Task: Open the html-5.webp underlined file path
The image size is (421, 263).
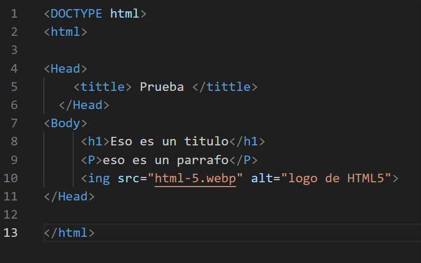Action: point(195,179)
